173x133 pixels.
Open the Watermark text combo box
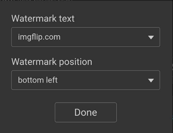tap(86, 37)
